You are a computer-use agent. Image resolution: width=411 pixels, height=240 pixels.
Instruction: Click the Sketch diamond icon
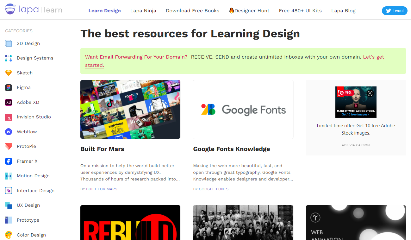point(9,73)
